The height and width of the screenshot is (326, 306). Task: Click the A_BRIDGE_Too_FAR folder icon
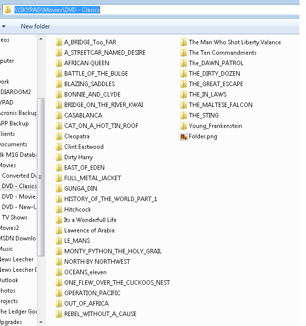(59, 42)
